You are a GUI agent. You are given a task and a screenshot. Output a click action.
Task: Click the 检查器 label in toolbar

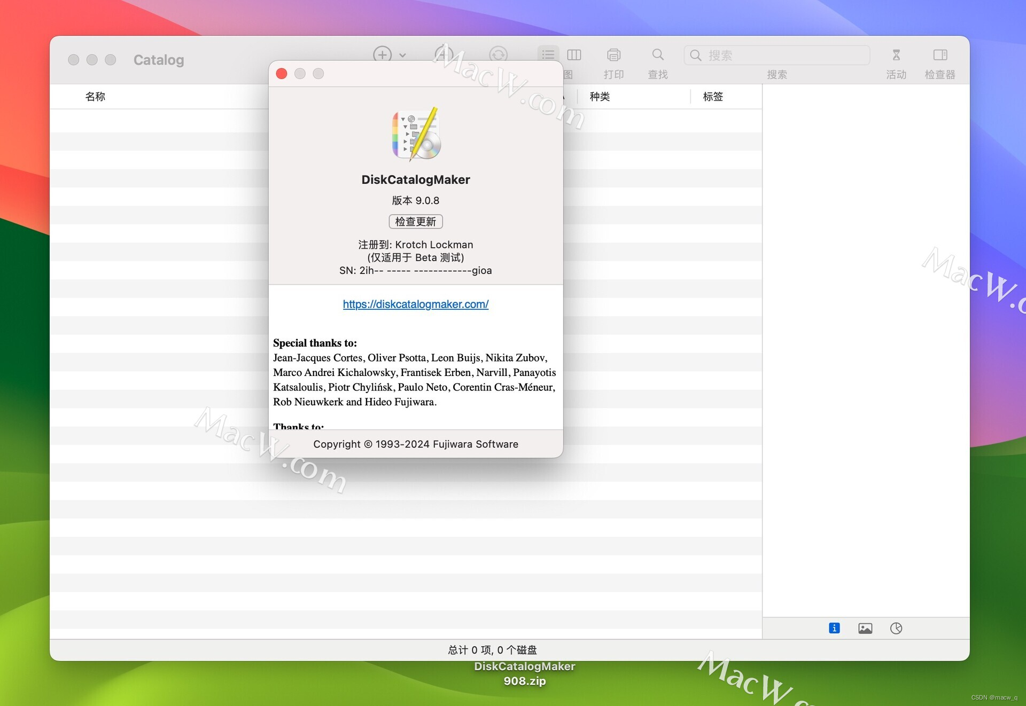click(940, 75)
